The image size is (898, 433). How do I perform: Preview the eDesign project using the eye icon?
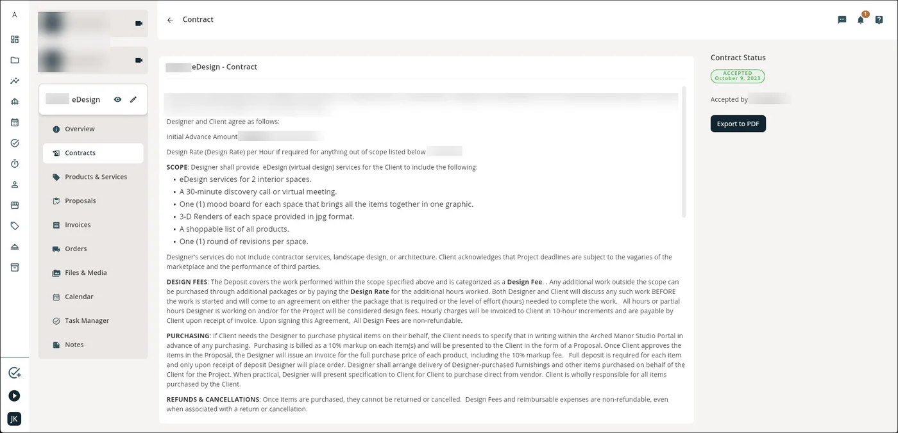(x=117, y=99)
